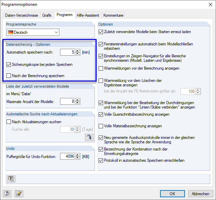Enable Warnmeldung vor dem Löschen der Ergebnisse
Image resolution: width=216 pixels, height=200 pixels.
click(101, 81)
